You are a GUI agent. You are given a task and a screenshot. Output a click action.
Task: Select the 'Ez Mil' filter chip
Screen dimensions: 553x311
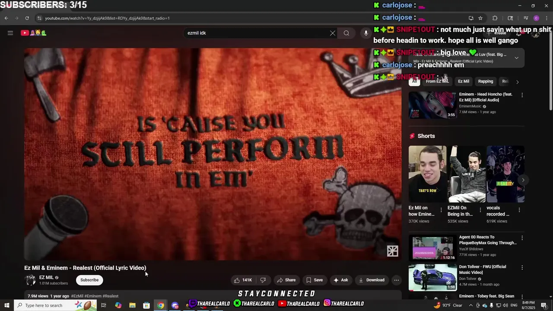pyautogui.click(x=464, y=81)
